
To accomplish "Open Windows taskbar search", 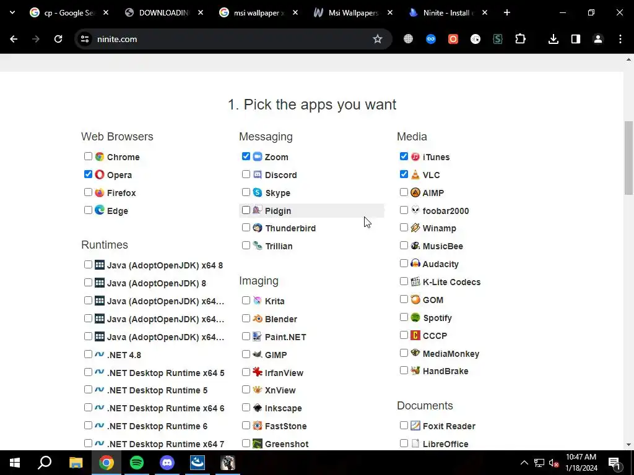I will coord(45,463).
